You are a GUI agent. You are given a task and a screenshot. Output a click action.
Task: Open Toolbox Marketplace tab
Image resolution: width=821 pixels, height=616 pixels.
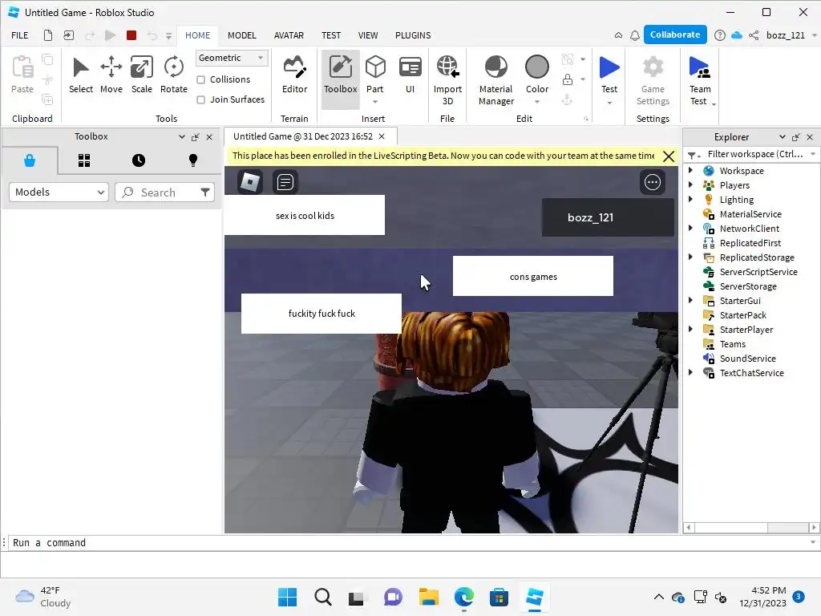[x=30, y=160]
